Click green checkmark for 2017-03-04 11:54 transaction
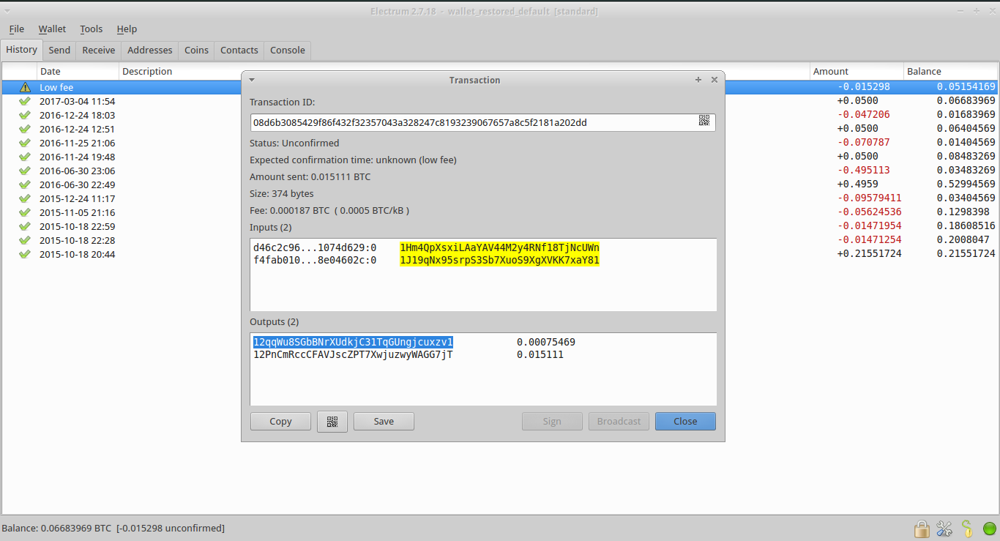This screenshot has width=1000, height=541. (x=25, y=101)
